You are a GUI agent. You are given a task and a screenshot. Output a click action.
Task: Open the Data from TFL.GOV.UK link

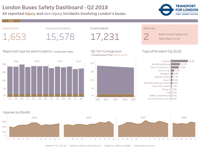(x=56, y=146)
